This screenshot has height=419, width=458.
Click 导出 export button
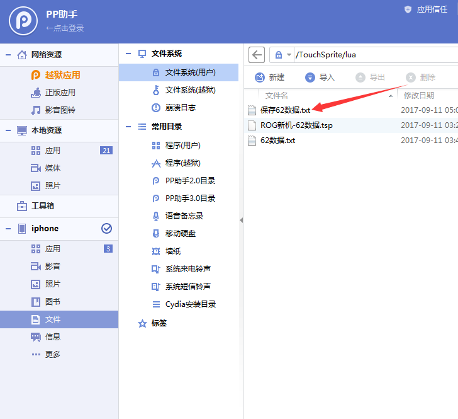click(x=370, y=77)
